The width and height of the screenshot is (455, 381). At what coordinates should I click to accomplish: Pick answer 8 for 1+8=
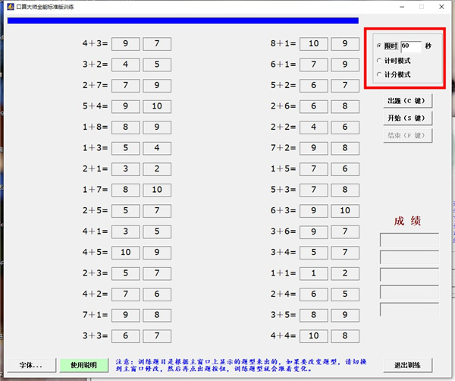click(126, 128)
